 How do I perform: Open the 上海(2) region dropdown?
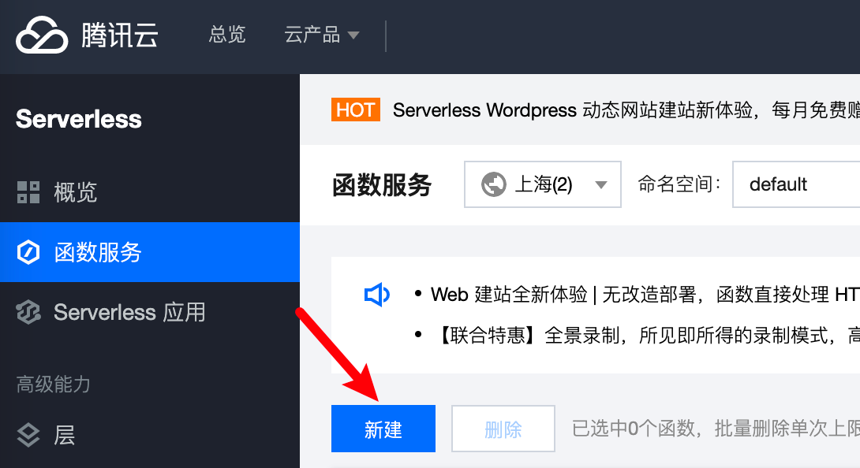coord(543,184)
